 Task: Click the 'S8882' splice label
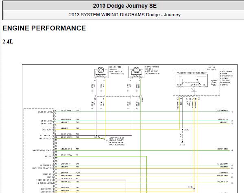[x=186, y=129]
